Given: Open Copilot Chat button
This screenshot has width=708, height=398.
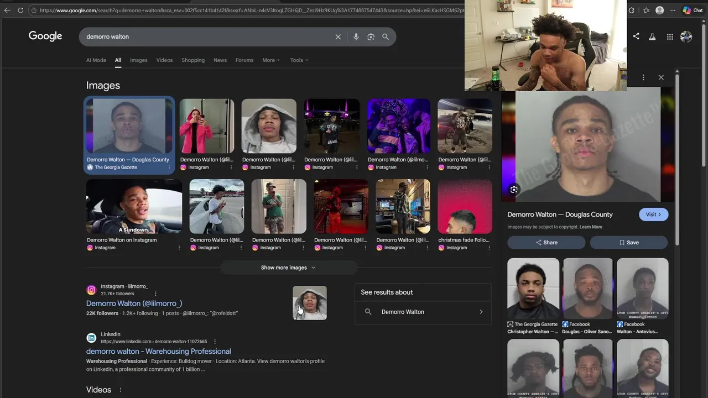Looking at the screenshot, I should pyautogui.click(x=694, y=10).
